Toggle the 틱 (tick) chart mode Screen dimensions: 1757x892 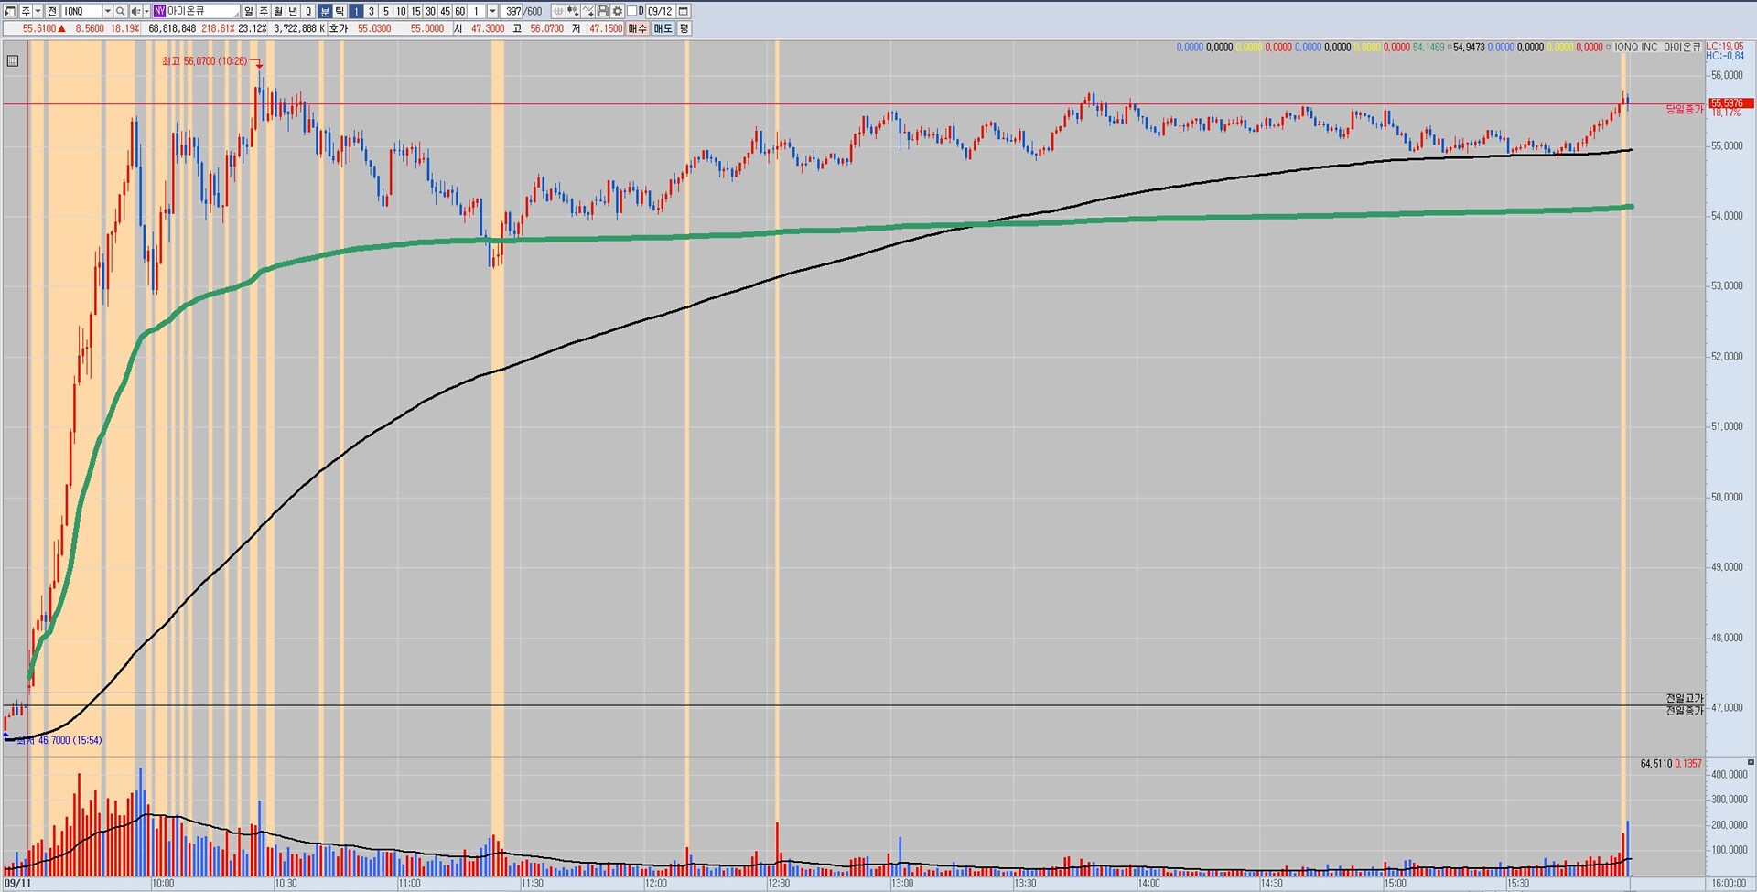point(340,11)
